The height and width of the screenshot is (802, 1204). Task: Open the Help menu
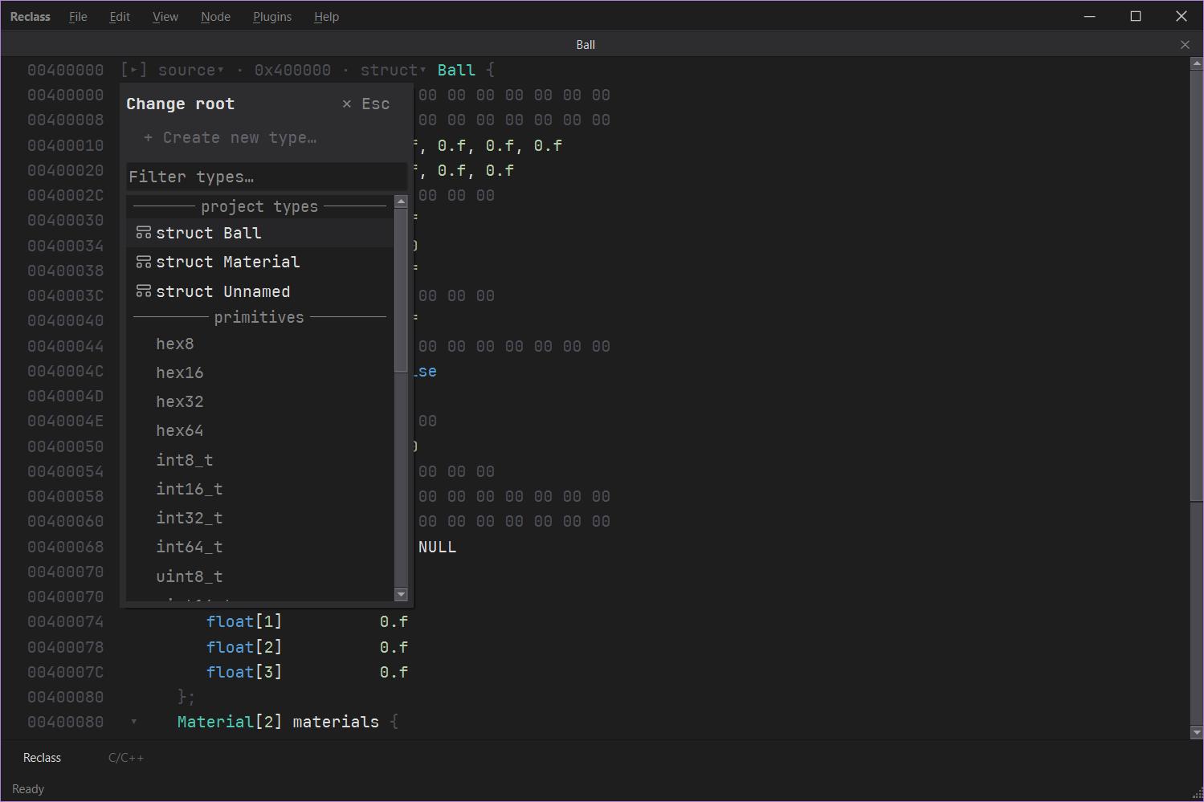coord(326,17)
